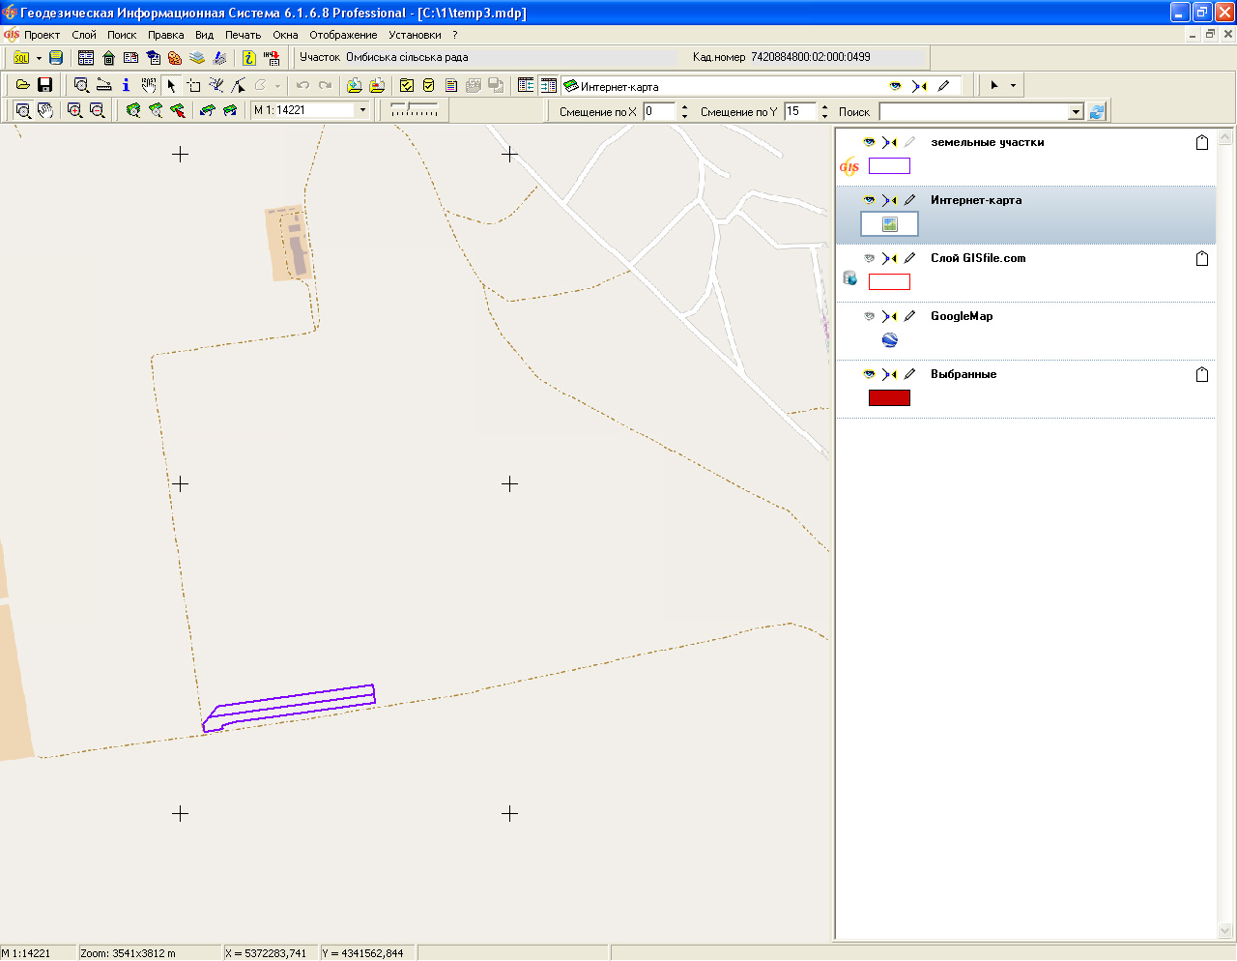Toggle eye visibility of Слой GISfile.com layer
This screenshot has width=1237, height=961.
(869, 258)
